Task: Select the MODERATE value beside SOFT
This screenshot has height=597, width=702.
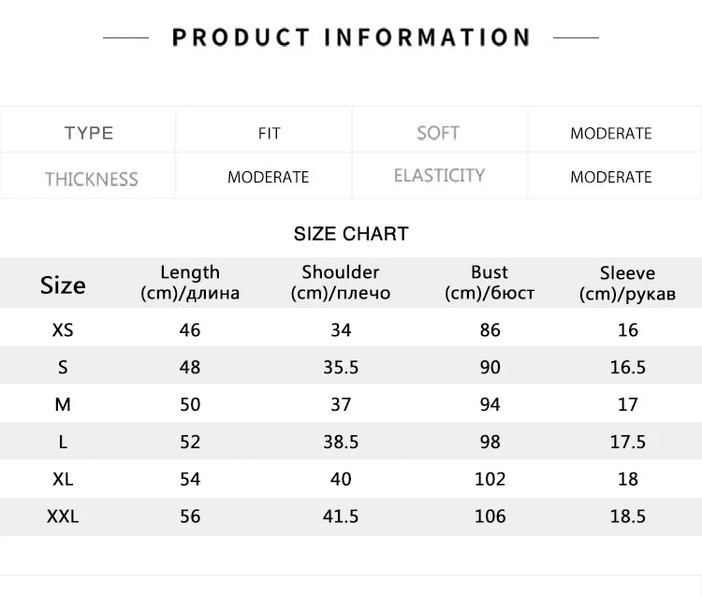Action: click(x=610, y=134)
